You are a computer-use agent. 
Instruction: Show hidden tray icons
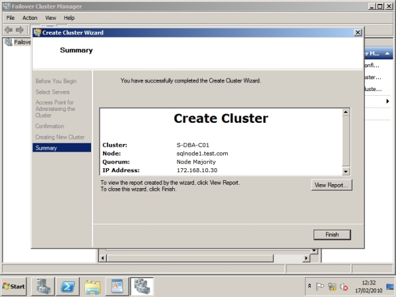(310, 286)
